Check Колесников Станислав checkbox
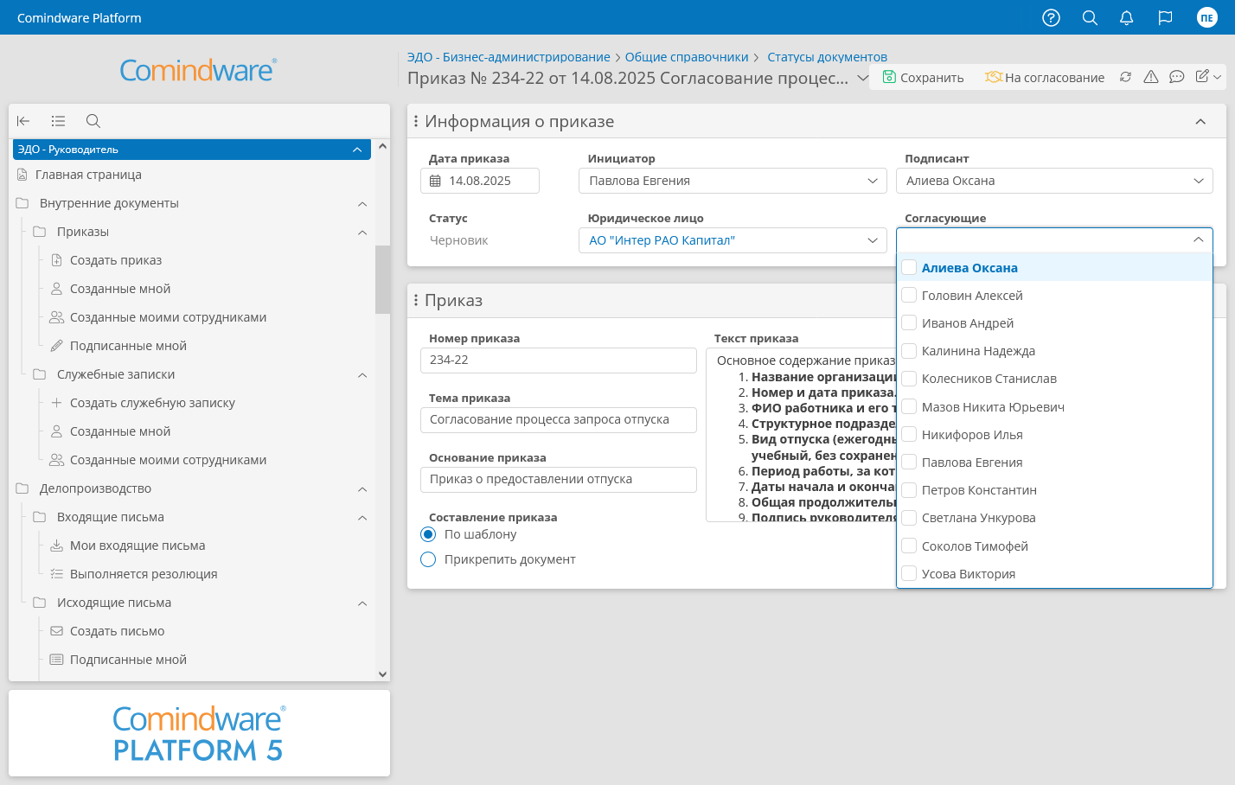Viewport: 1235px width, 785px height. tap(909, 378)
